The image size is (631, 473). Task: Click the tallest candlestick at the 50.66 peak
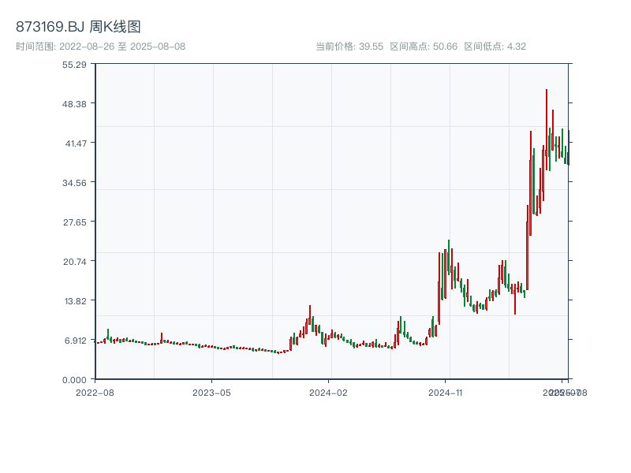click(x=547, y=128)
